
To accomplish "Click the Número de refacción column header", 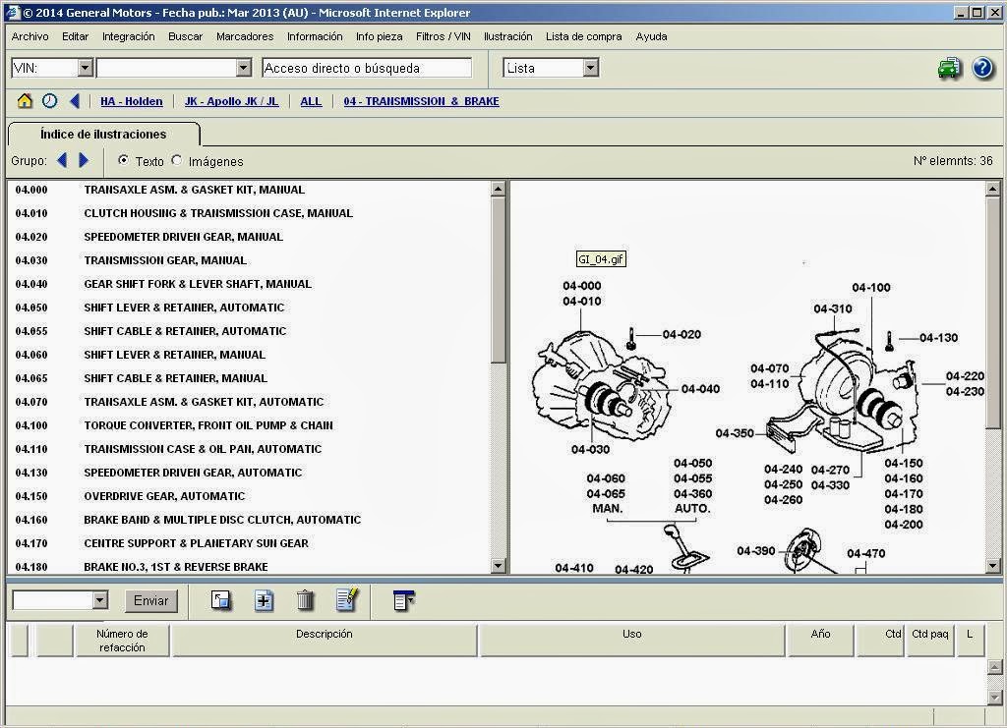I will point(122,641).
